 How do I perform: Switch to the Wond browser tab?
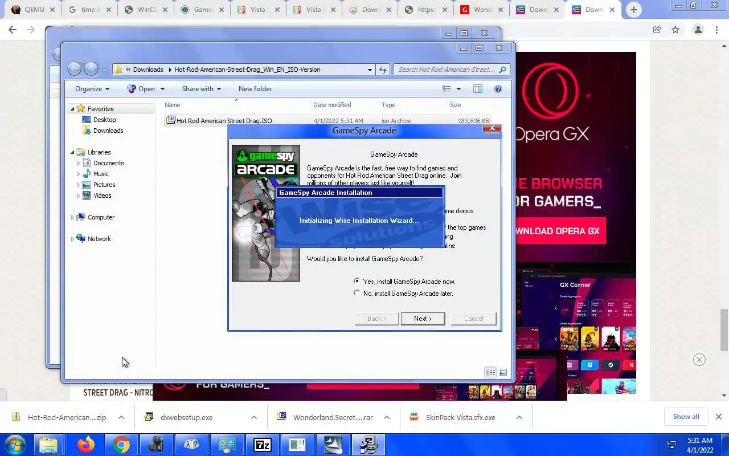coord(482,10)
